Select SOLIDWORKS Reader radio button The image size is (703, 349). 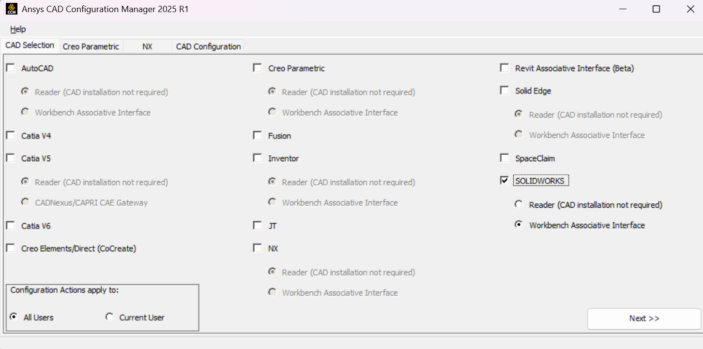tap(519, 205)
